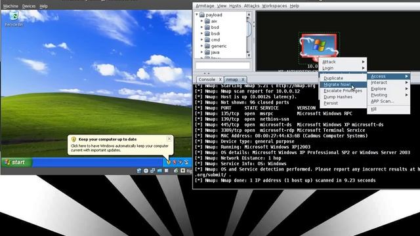420x236 pixels.
Task: Click the module tree scrollbar up arrow
Action: click(x=249, y=14)
